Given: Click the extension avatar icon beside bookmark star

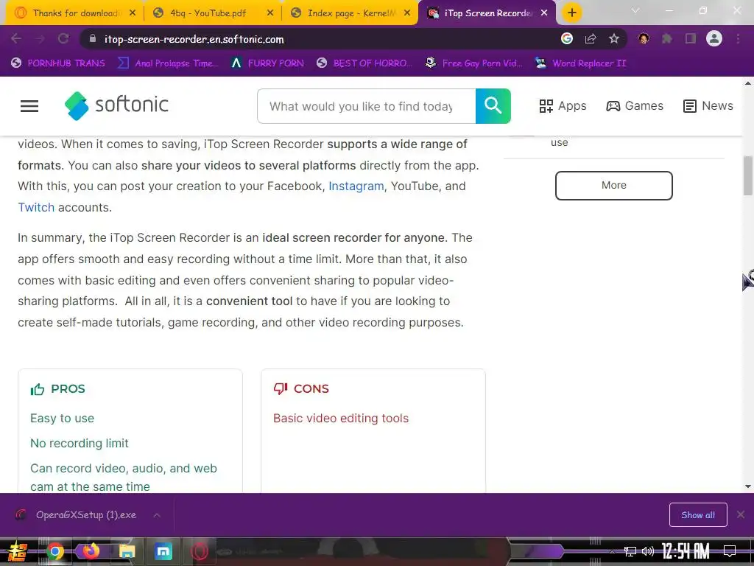Looking at the screenshot, I should [644, 38].
